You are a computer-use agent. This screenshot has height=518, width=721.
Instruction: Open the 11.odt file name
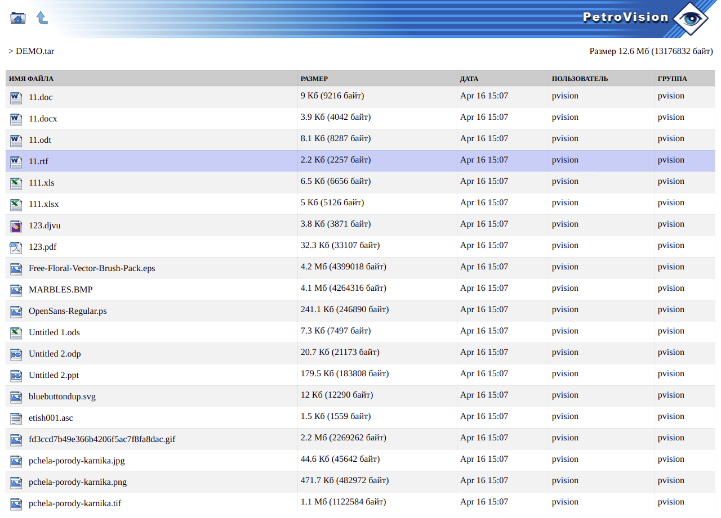(x=40, y=140)
